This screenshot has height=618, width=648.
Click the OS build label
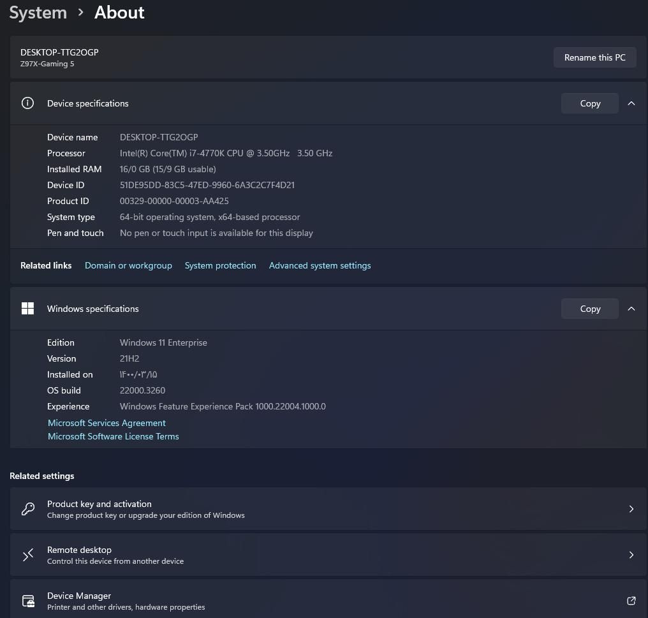(64, 391)
